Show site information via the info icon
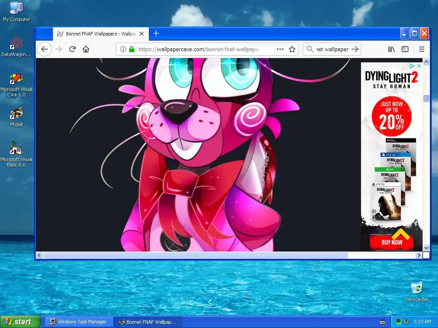 click(123, 50)
